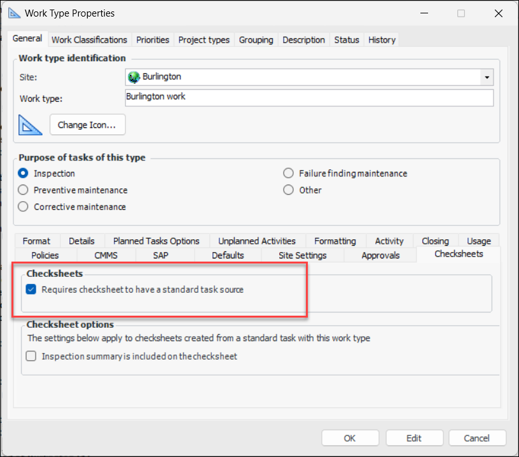519x457 pixels.
Task: Minimize the Work Type Properties window
Action: 424,13
